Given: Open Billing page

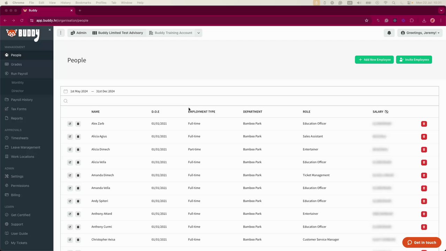Looking at the screenshot, I should coord(15,195).
